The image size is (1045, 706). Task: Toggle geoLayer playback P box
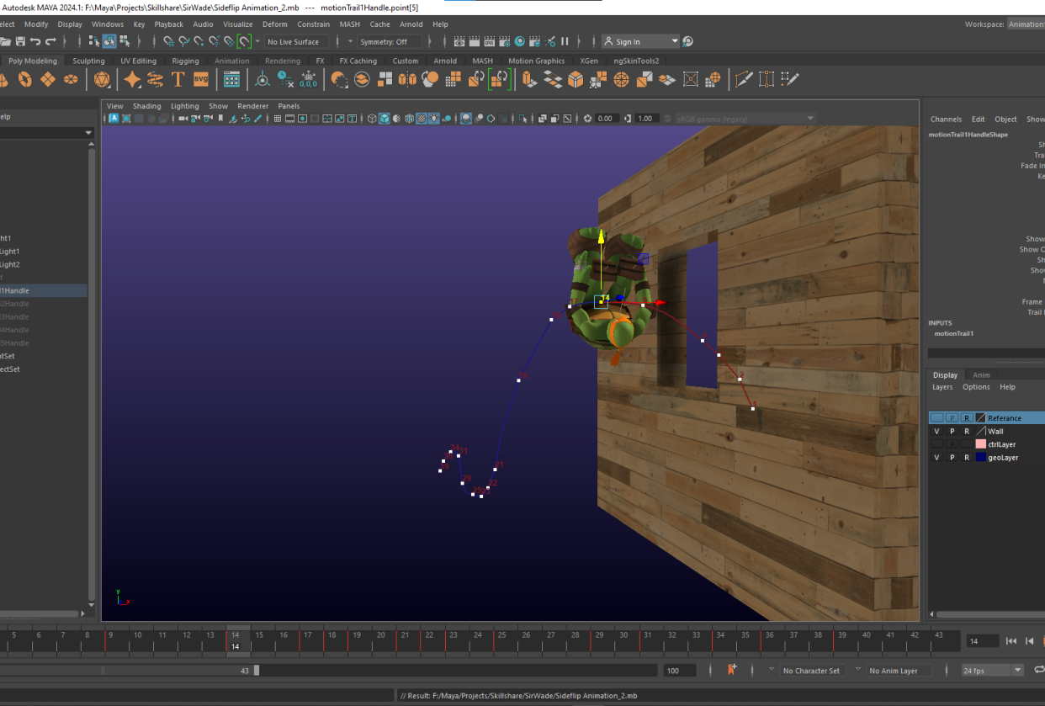[952, 457]
